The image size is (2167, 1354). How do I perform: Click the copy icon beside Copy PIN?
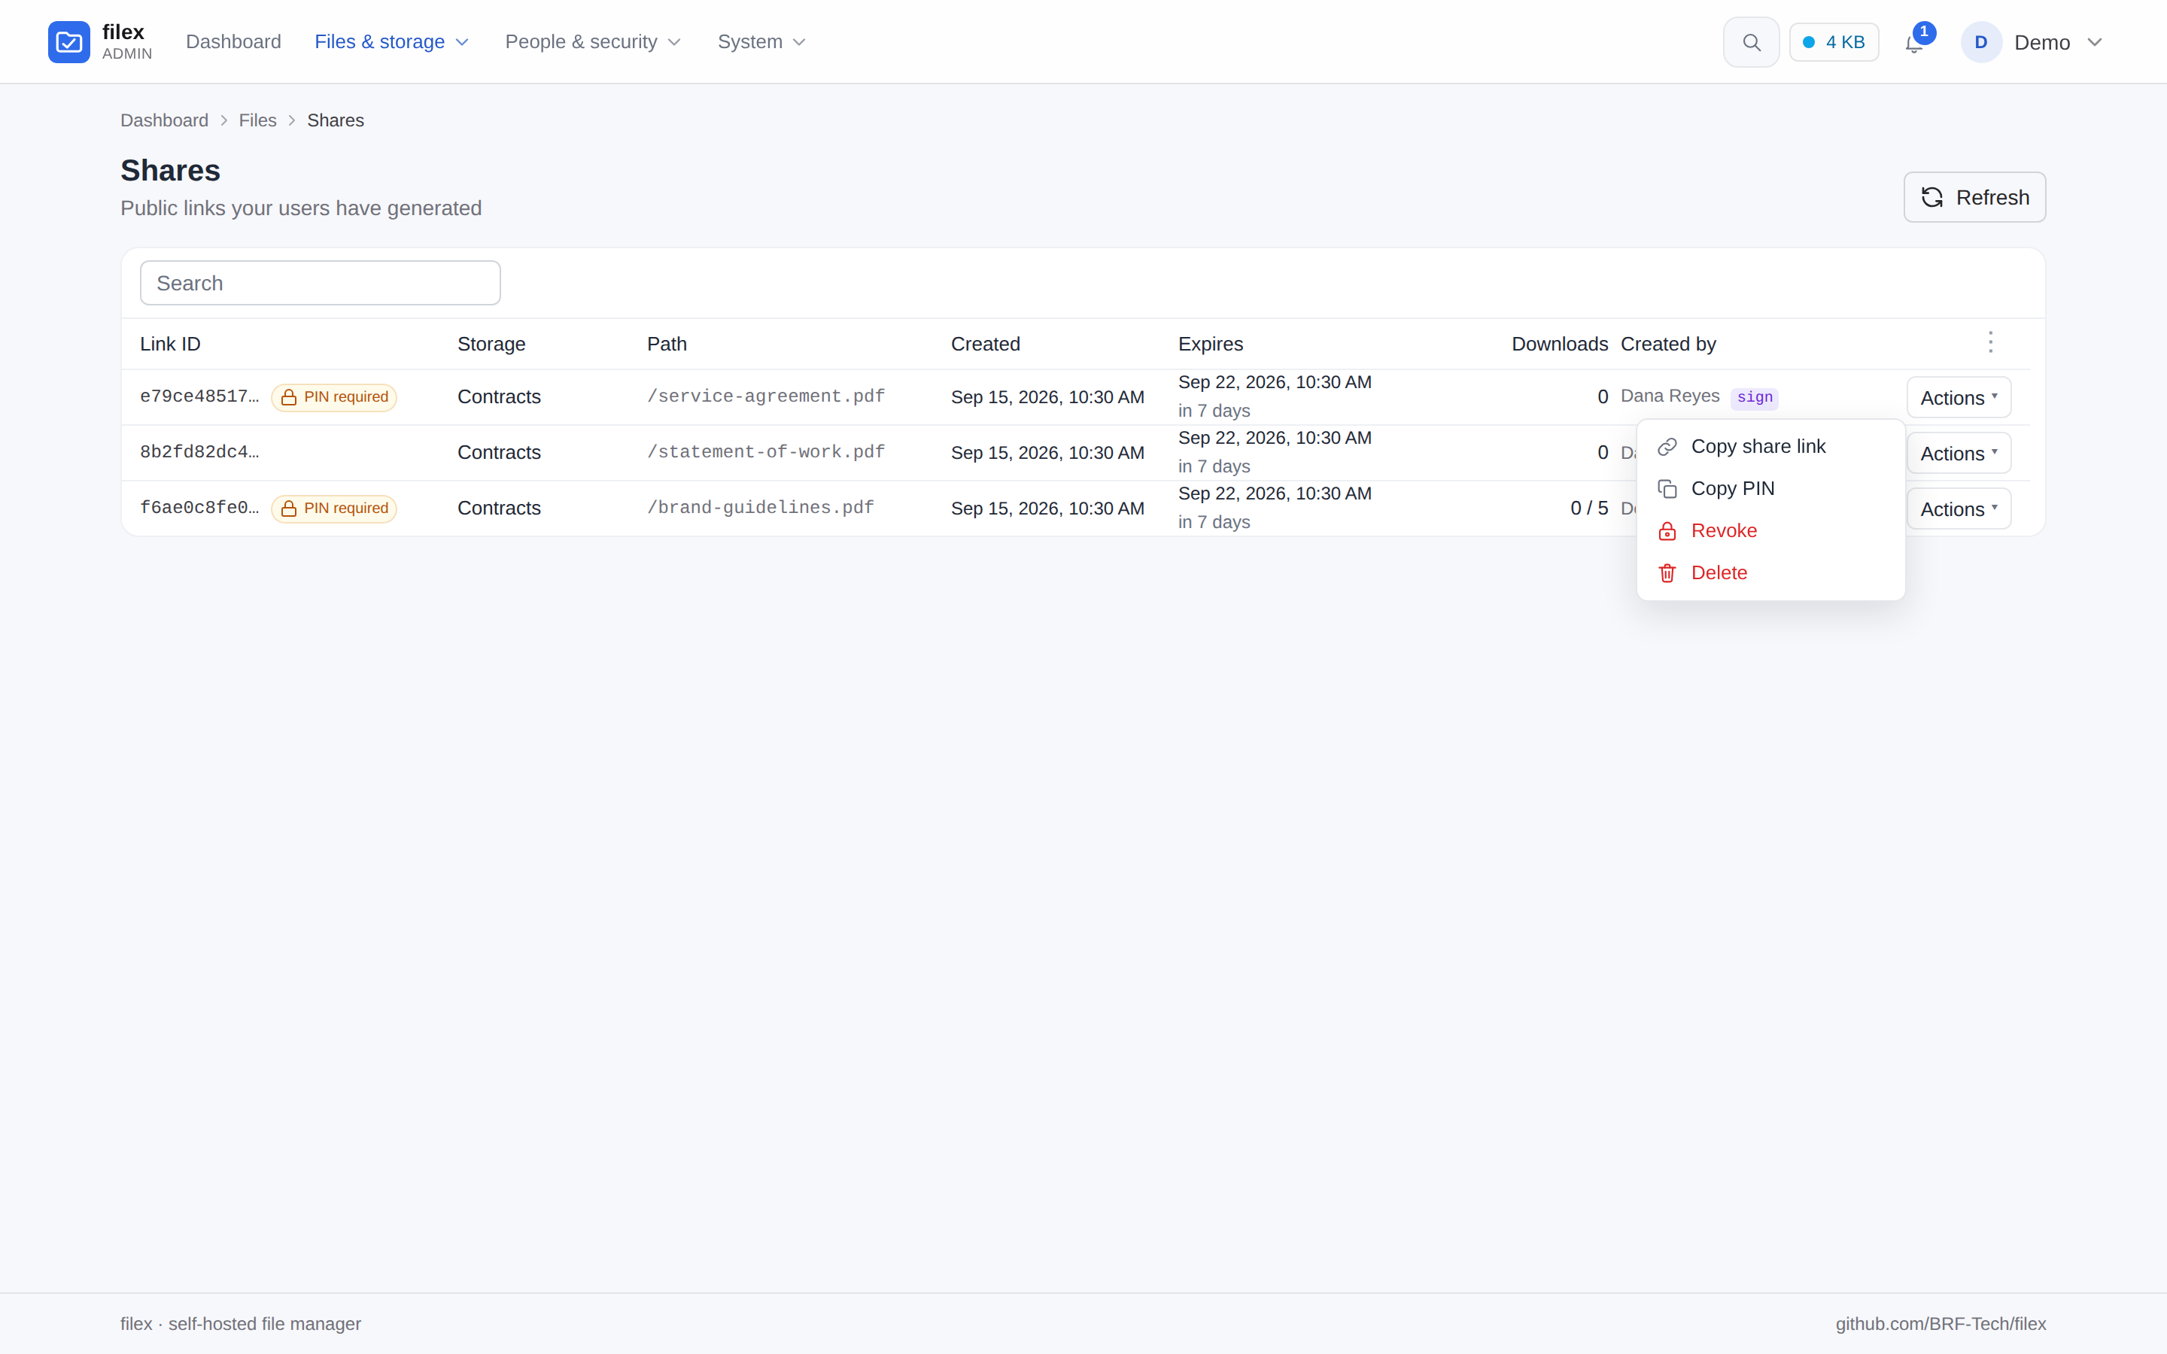(1667, 489)
